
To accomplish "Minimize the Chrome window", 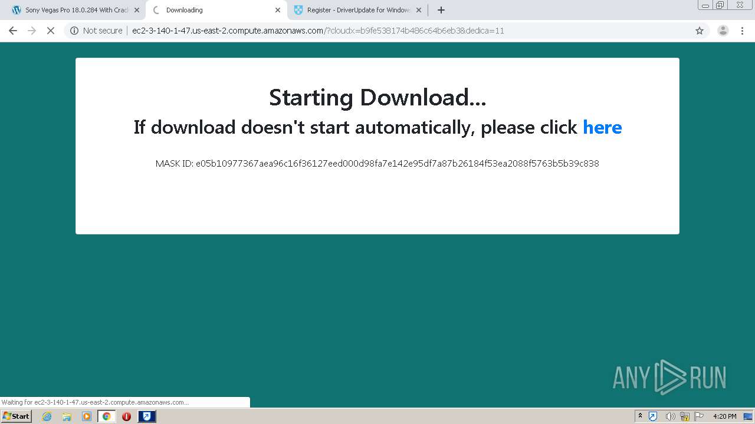I will click(705, 5).
